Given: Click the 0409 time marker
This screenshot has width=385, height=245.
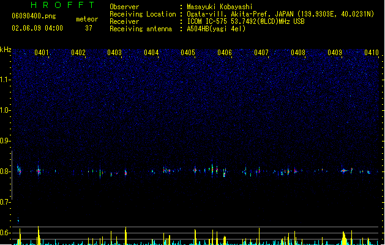Looking at the screenshot, I should pyautogui.click(x=335, y=53).
